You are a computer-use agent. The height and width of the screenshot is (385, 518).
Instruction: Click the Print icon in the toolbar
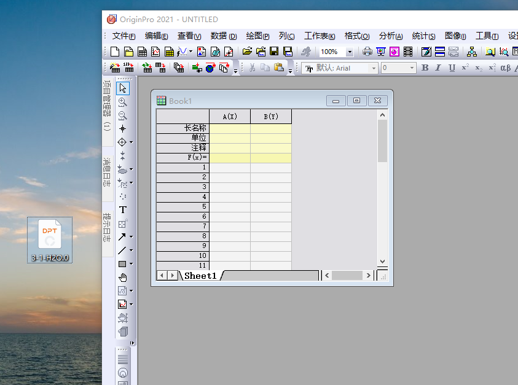[367, 52]
